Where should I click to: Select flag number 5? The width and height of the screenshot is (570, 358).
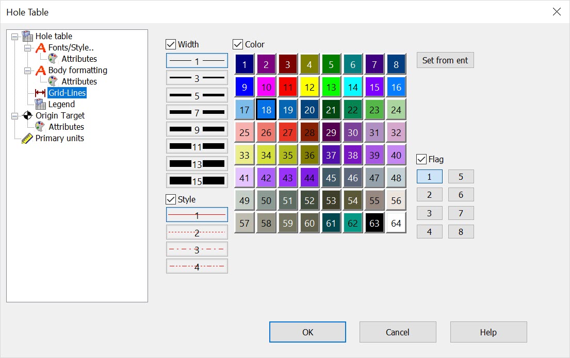point(461,176)
